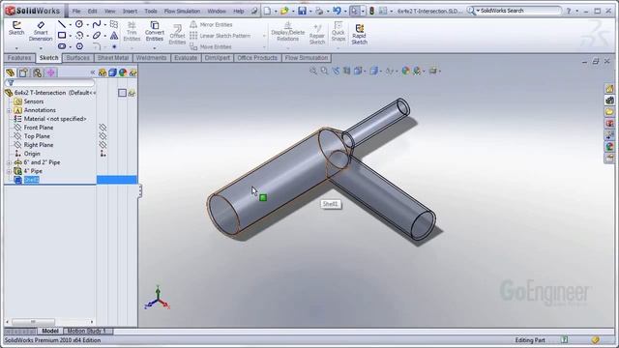Open the Flow Simulation menu

182,11
